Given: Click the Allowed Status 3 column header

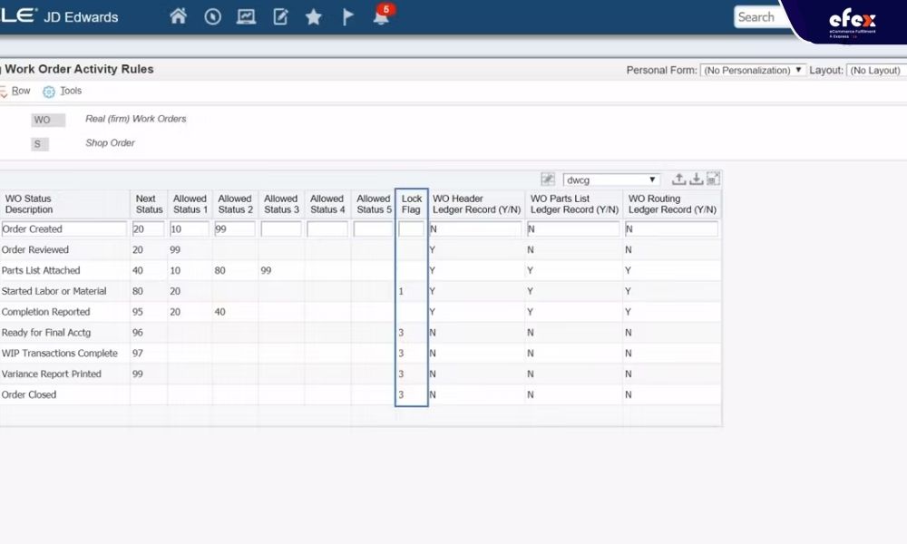Looking at the screenshot, I should (x=281, y=204).
